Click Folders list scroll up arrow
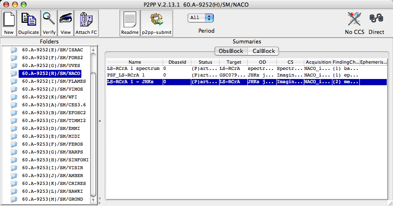Viewport: 393px width, 206px height. [x=93, y=50]
